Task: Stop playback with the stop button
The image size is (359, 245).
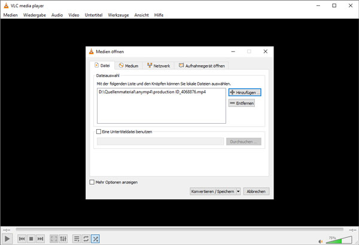Action: [x=31, y=239]
